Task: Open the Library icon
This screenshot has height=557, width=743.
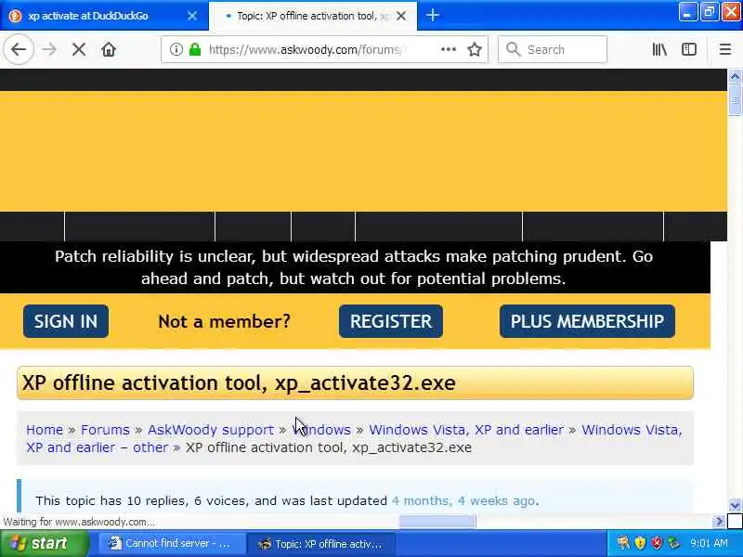Action: pos(659,49)
